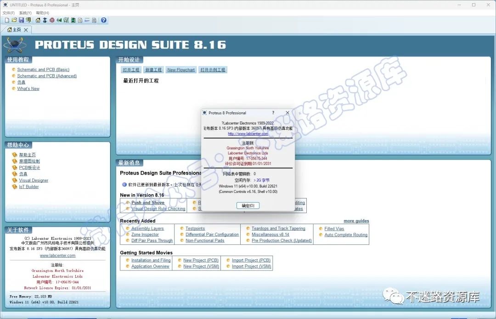
Task: Open 原理图绘制 help link
Action: (x=29, y=161)
